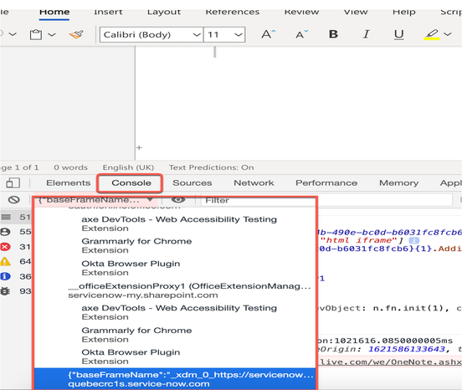This screenshot has height=390, width=462.
Task: Select the second axe DevTools extension context
Action: 175,312
